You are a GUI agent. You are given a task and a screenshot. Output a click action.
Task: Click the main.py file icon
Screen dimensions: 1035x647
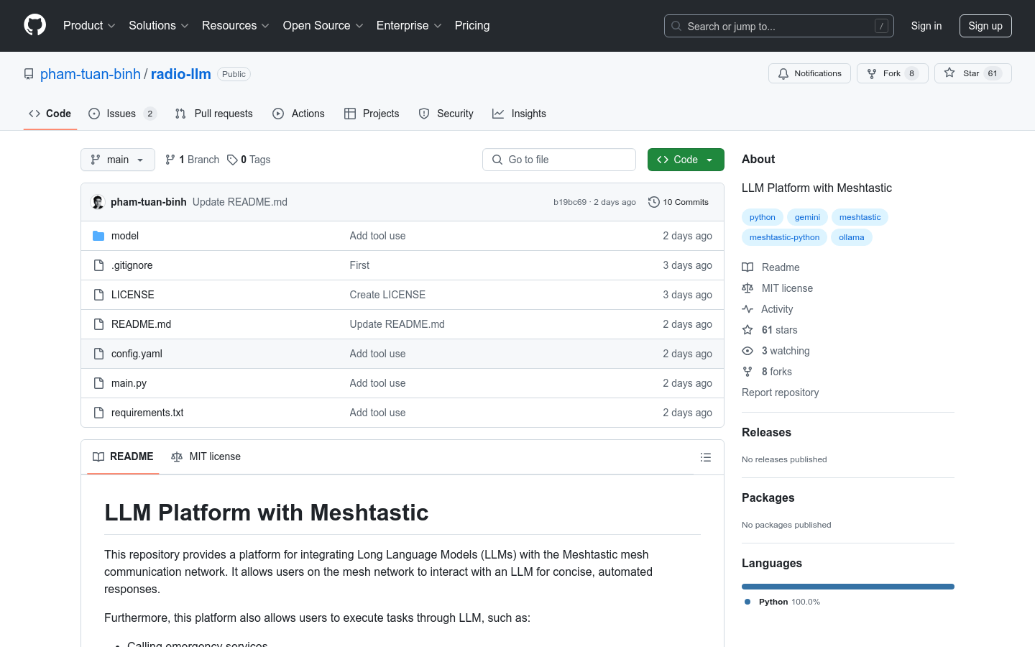coord(98,383)
